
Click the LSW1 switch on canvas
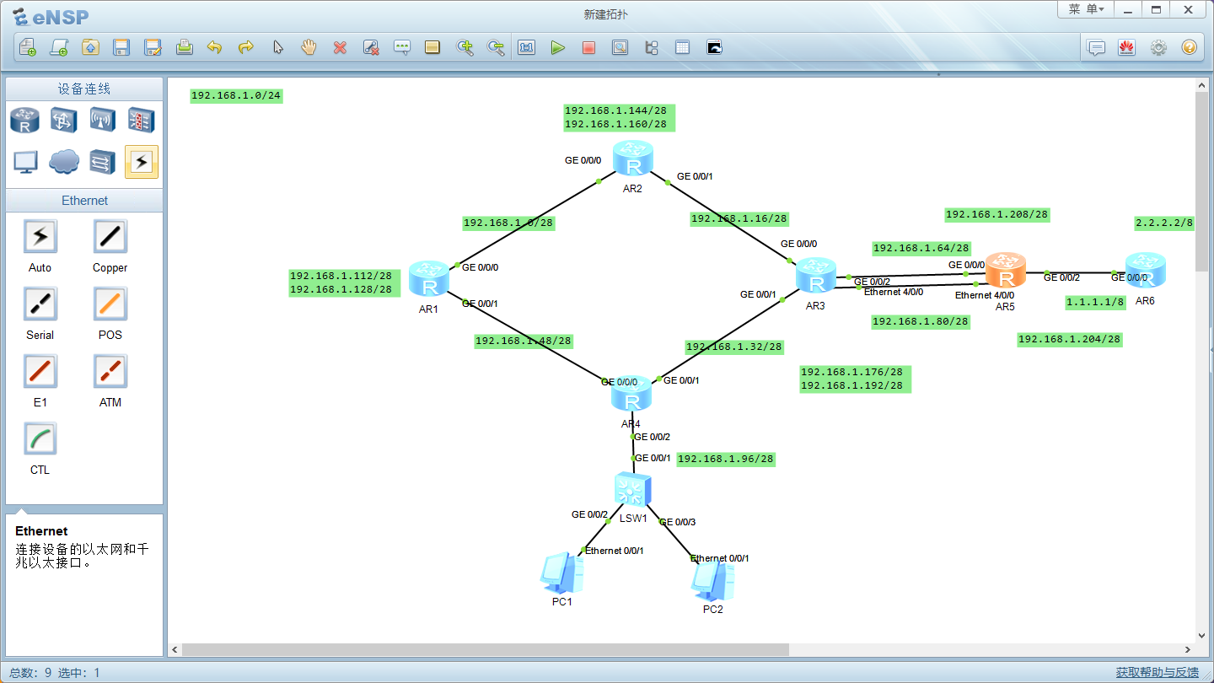pos(632,489)
